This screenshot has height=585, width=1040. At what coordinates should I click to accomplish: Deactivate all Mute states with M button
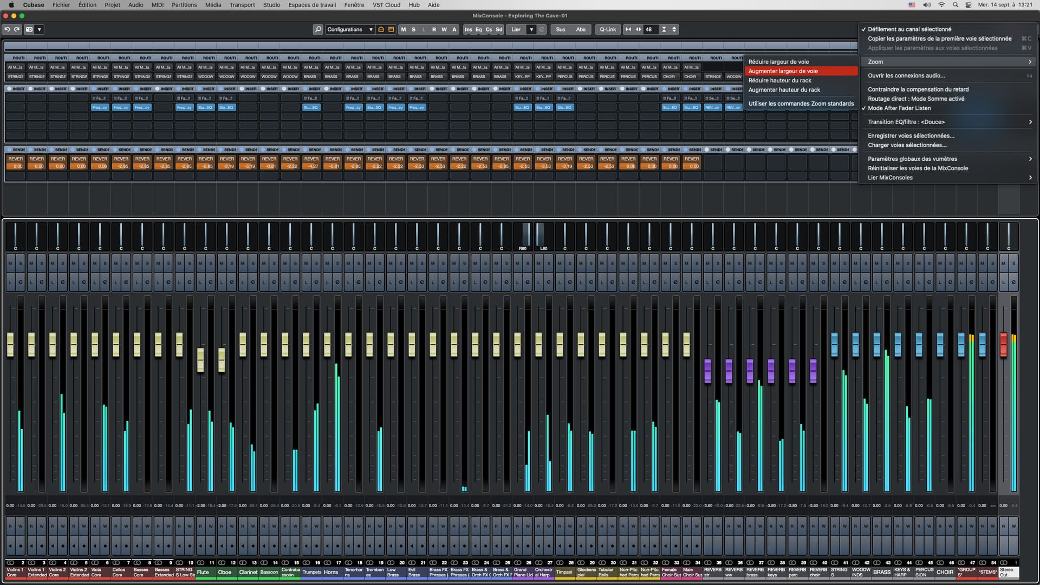tap(403, 29)
